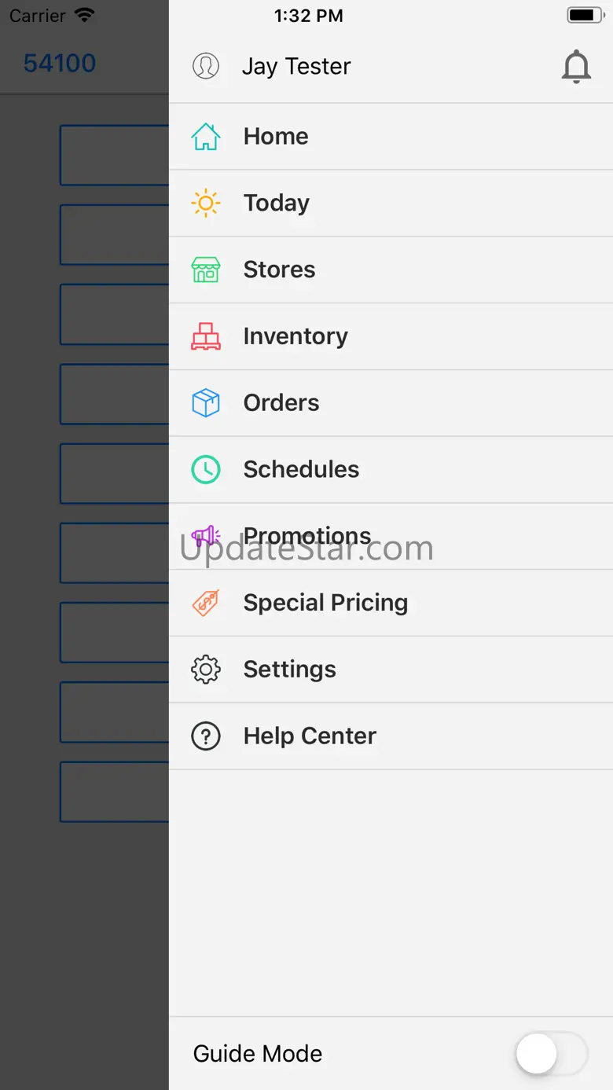
Task: Click the Settings gear icon
Action: coord(206,670)
